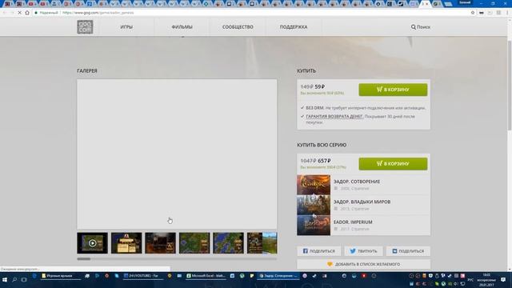This screenshot has width=512, height=288.
Task: Share on Facebook with ПОДЕЛИТЬСЯ button
Action: point(318,251)
